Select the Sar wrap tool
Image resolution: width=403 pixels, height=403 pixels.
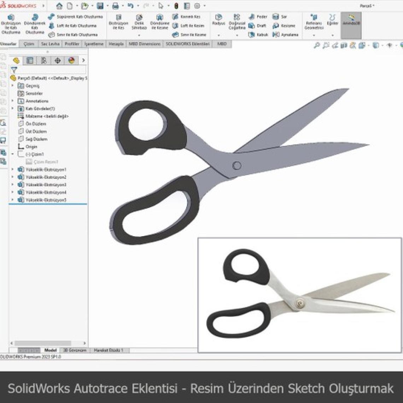280,17
